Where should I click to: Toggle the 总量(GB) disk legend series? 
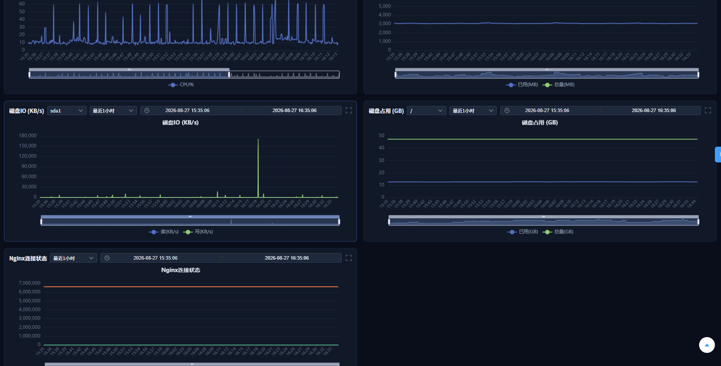point(558,232)
